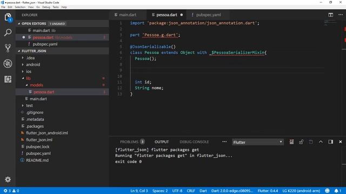
Task: Open the View menu
Action: (31, 7)
